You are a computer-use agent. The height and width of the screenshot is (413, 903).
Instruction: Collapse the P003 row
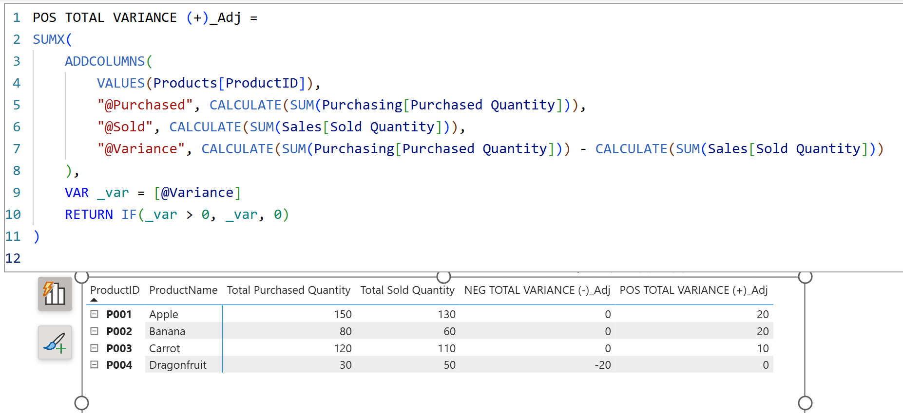(x=95, y=348)
